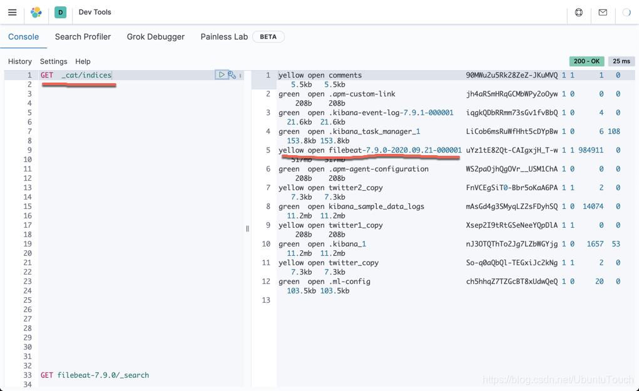The height and width of the screenshot is (391, 639).
Task: Open the newsfeed mail icon
Action: pyautogui.click(x=603, y=13)
